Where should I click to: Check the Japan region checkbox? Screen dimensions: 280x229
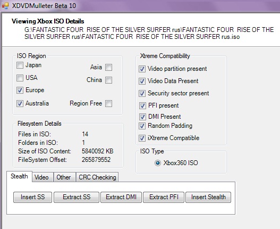pyautogui.click(x=20, y=65)
